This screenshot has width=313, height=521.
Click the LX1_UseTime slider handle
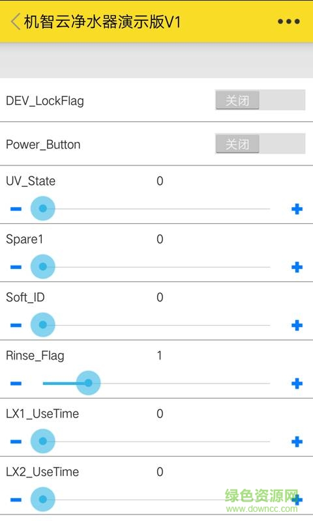42,441
